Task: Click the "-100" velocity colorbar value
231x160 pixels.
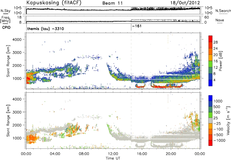Action: coord(218,129)
